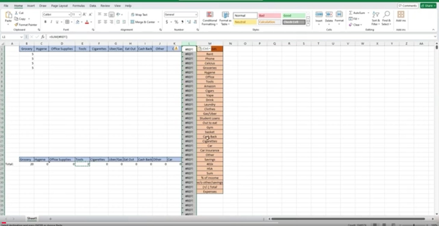Increase font size with the larger A icon

pos(84,14)
